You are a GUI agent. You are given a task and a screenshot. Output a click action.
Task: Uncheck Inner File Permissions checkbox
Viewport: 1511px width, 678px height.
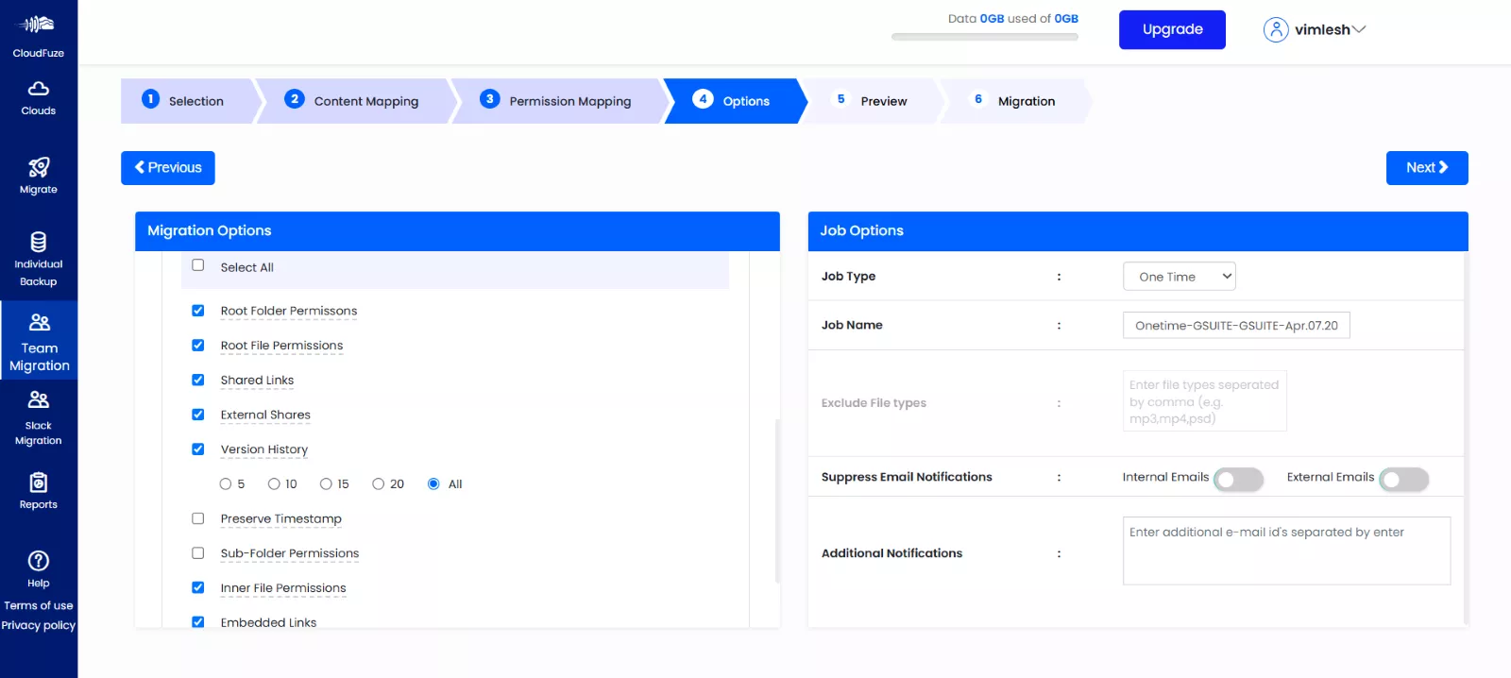198,587
